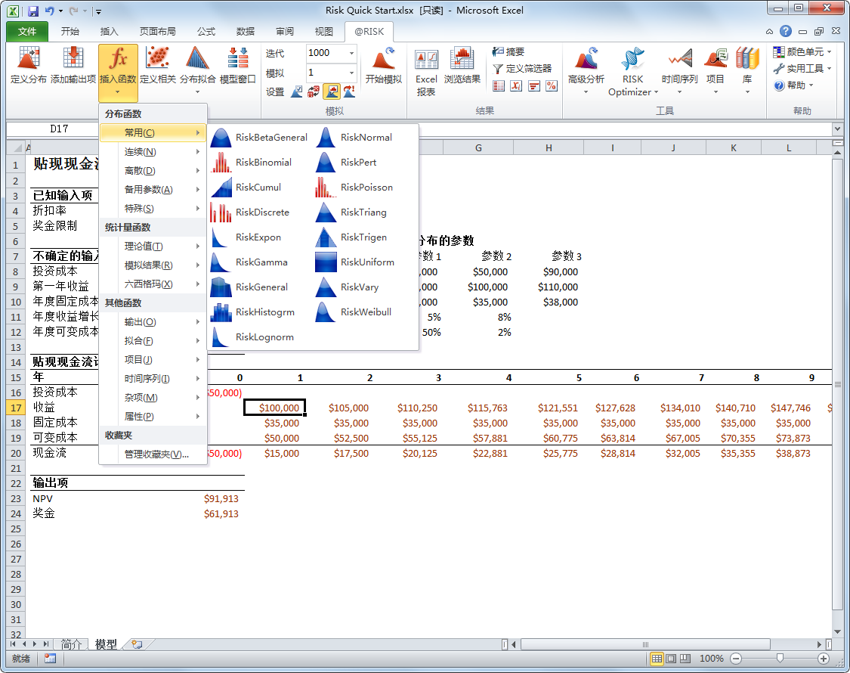Expand 时间序列 ribbon dropdown

[x=679, y=92]
